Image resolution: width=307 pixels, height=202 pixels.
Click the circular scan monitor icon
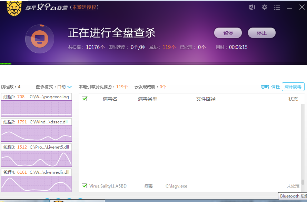pos(40,39)
